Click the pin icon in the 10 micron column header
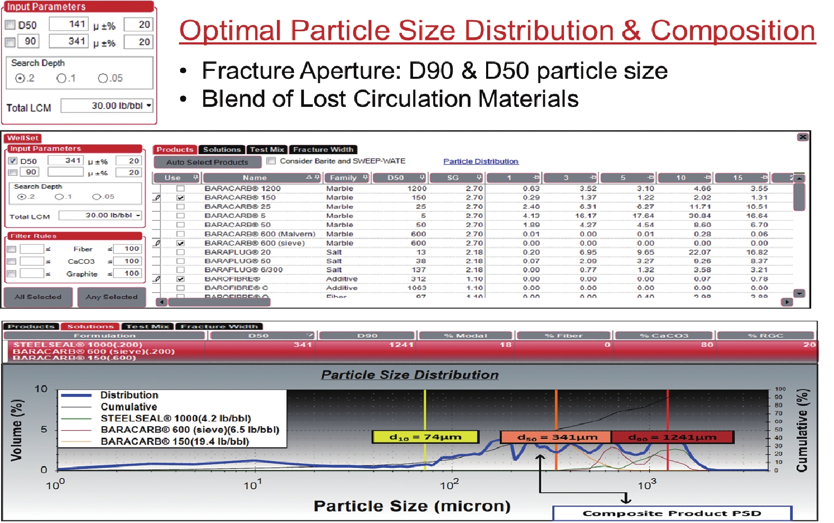The image size is (834, 523). (706, 177)
